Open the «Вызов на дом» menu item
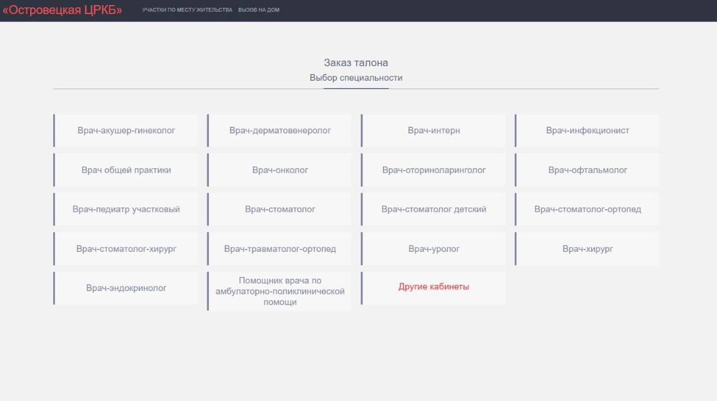The width and height of the screenshot is (717, 401). [x=259, y=10]
